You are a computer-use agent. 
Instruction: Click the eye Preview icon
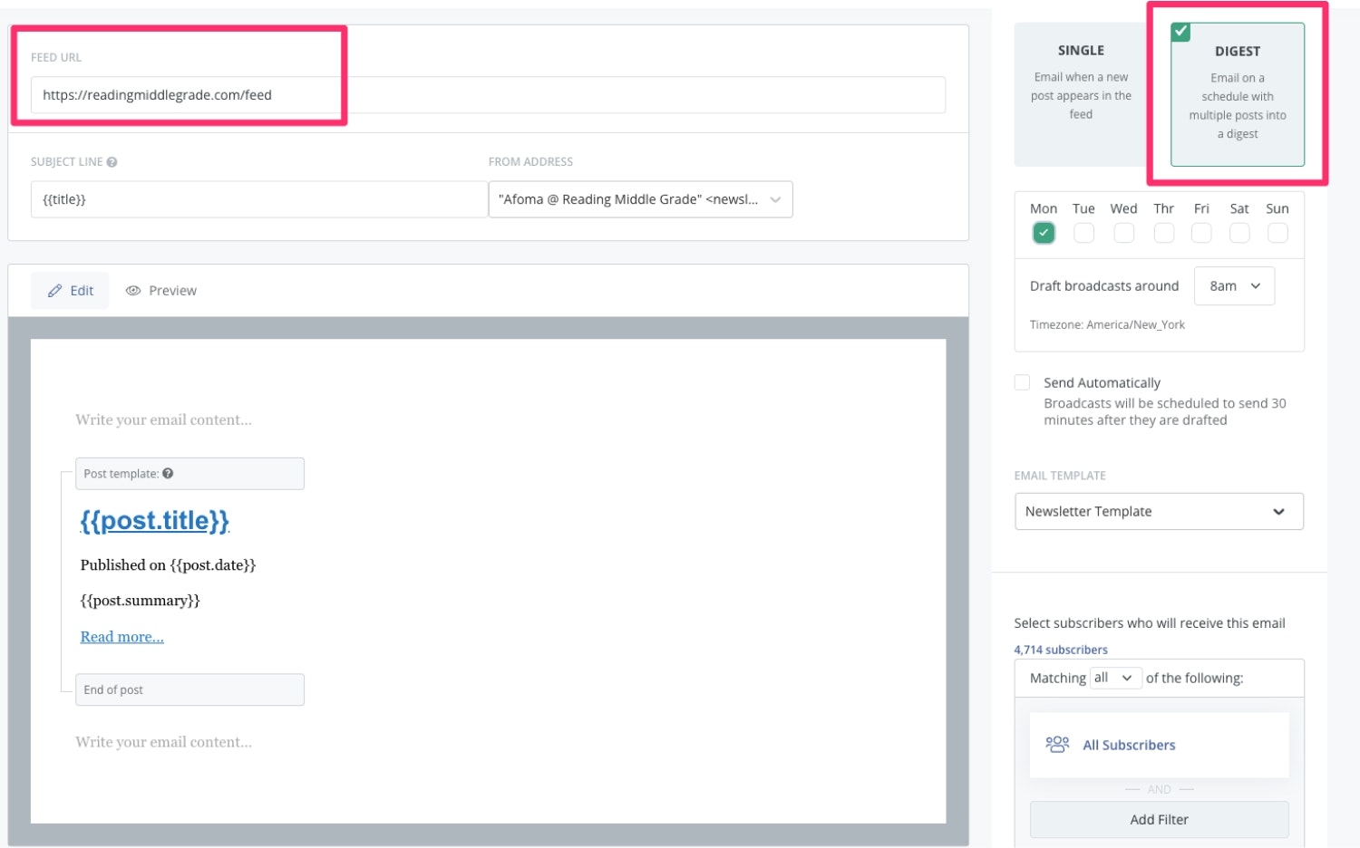pyautogui.click(x=133, y=291)
